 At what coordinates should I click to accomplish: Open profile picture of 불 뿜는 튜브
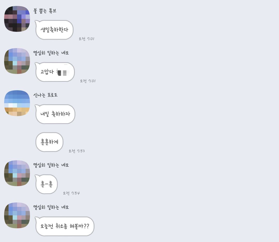point(17,19)
